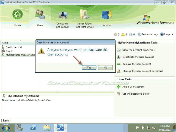
Task: Open Computers and Backup section icon
Action: pos(63,15)
